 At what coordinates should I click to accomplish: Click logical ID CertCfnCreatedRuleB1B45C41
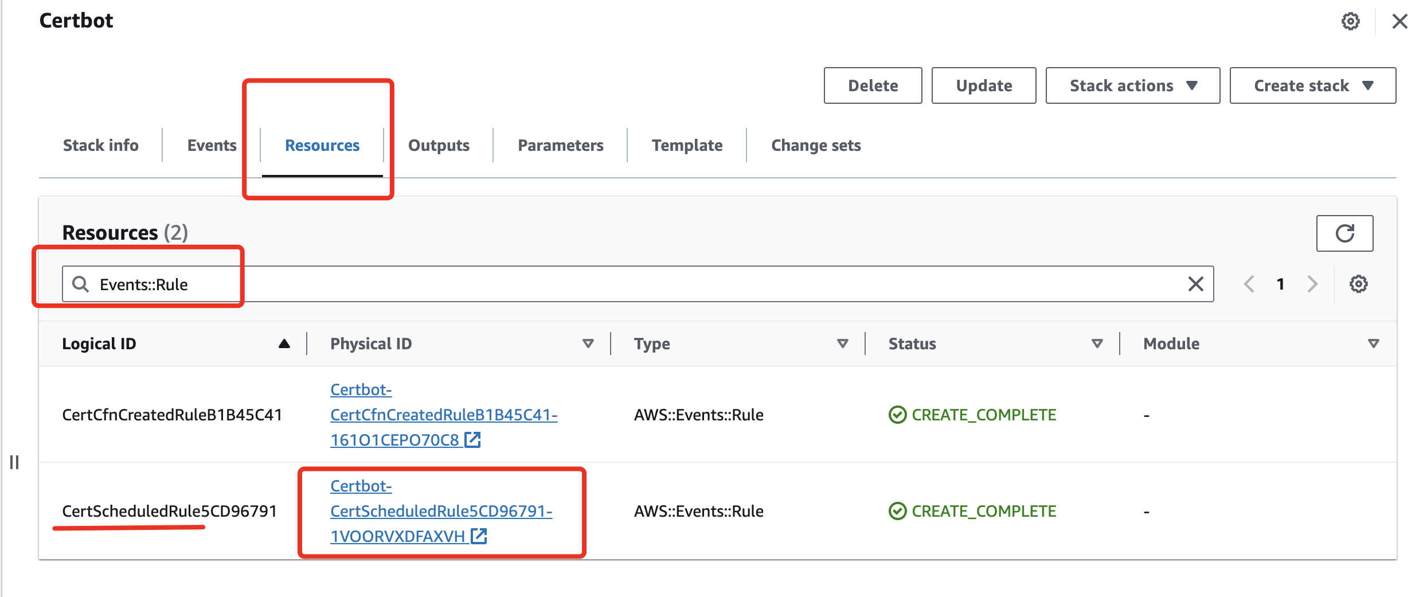click(x=172, y=415)
